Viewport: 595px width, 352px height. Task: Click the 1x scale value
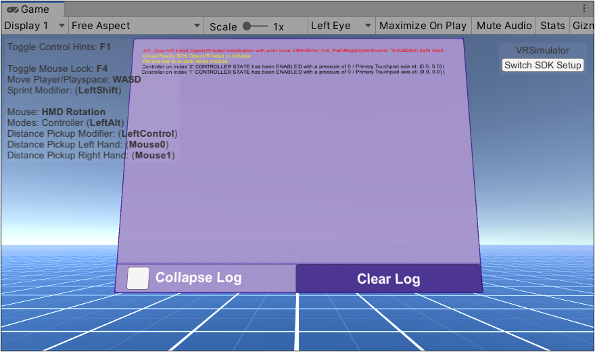[x=278, y=27]
